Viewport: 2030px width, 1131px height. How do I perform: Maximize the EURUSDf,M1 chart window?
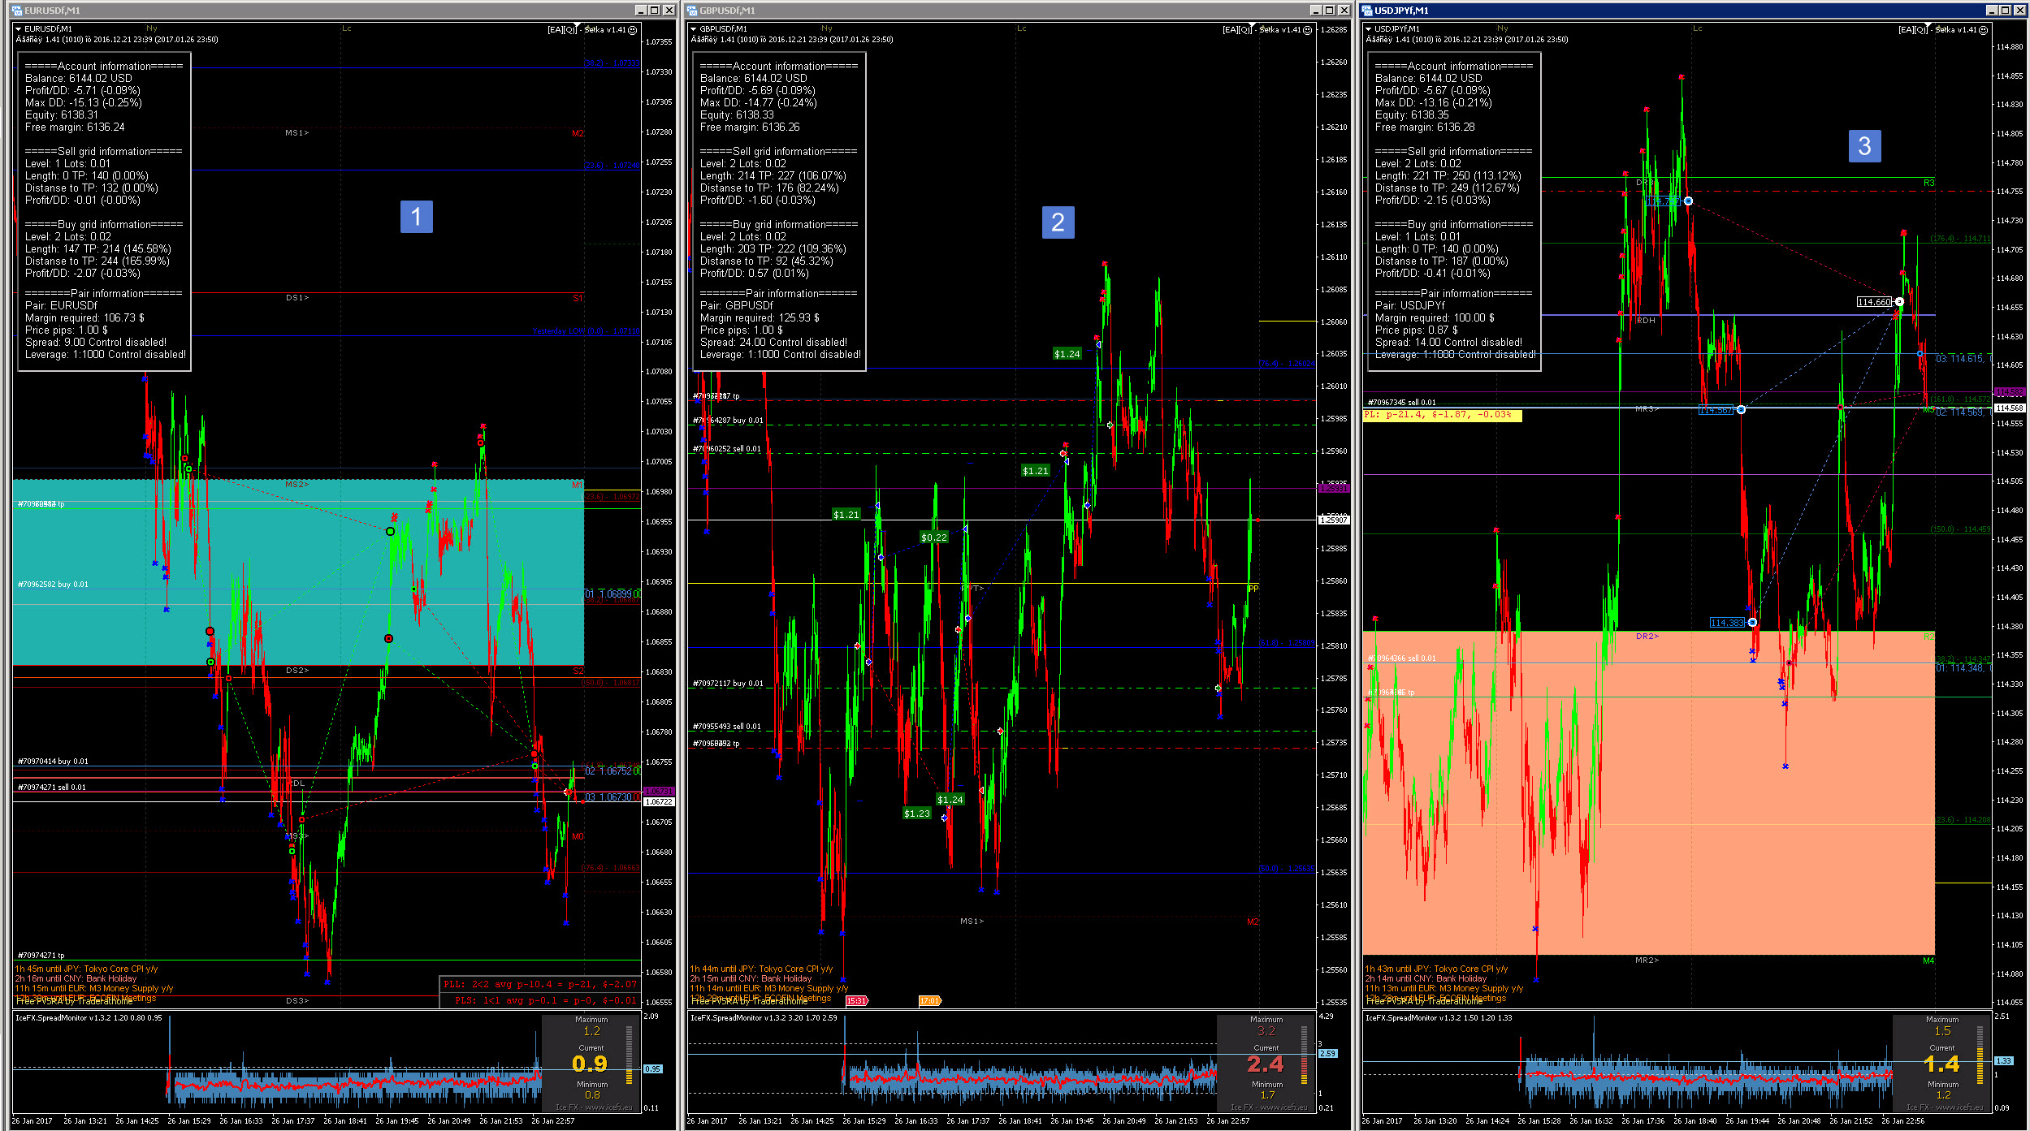point(654,11)
